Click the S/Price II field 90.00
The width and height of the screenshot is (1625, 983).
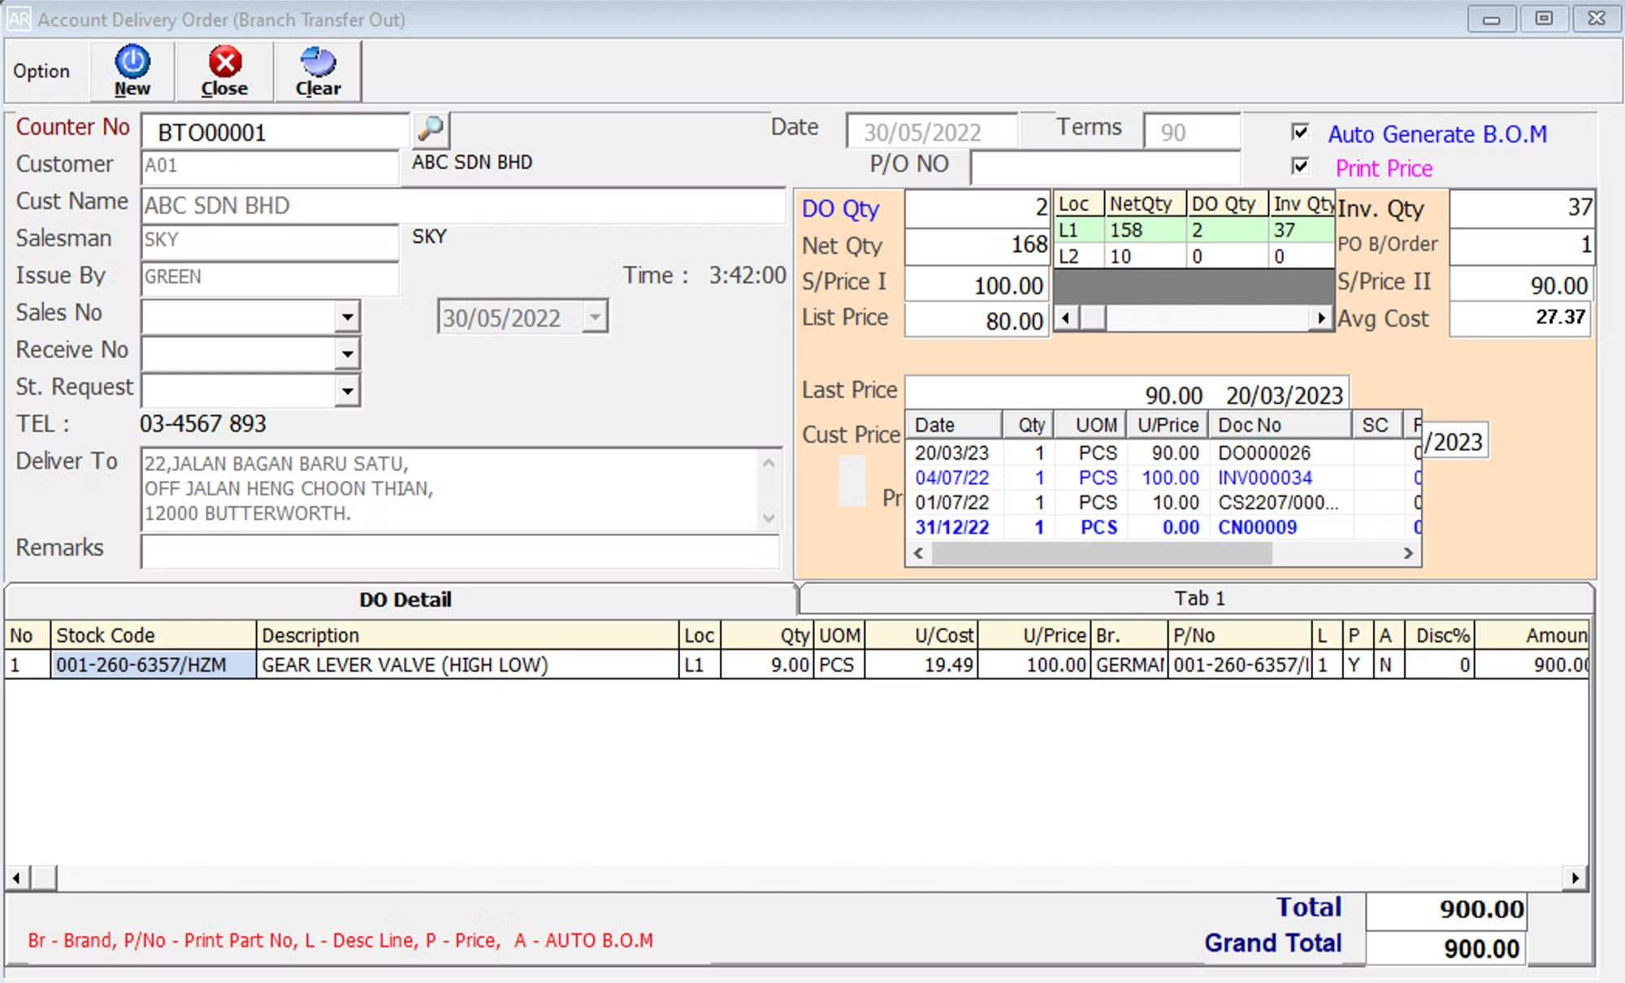tap(1521, 284)
